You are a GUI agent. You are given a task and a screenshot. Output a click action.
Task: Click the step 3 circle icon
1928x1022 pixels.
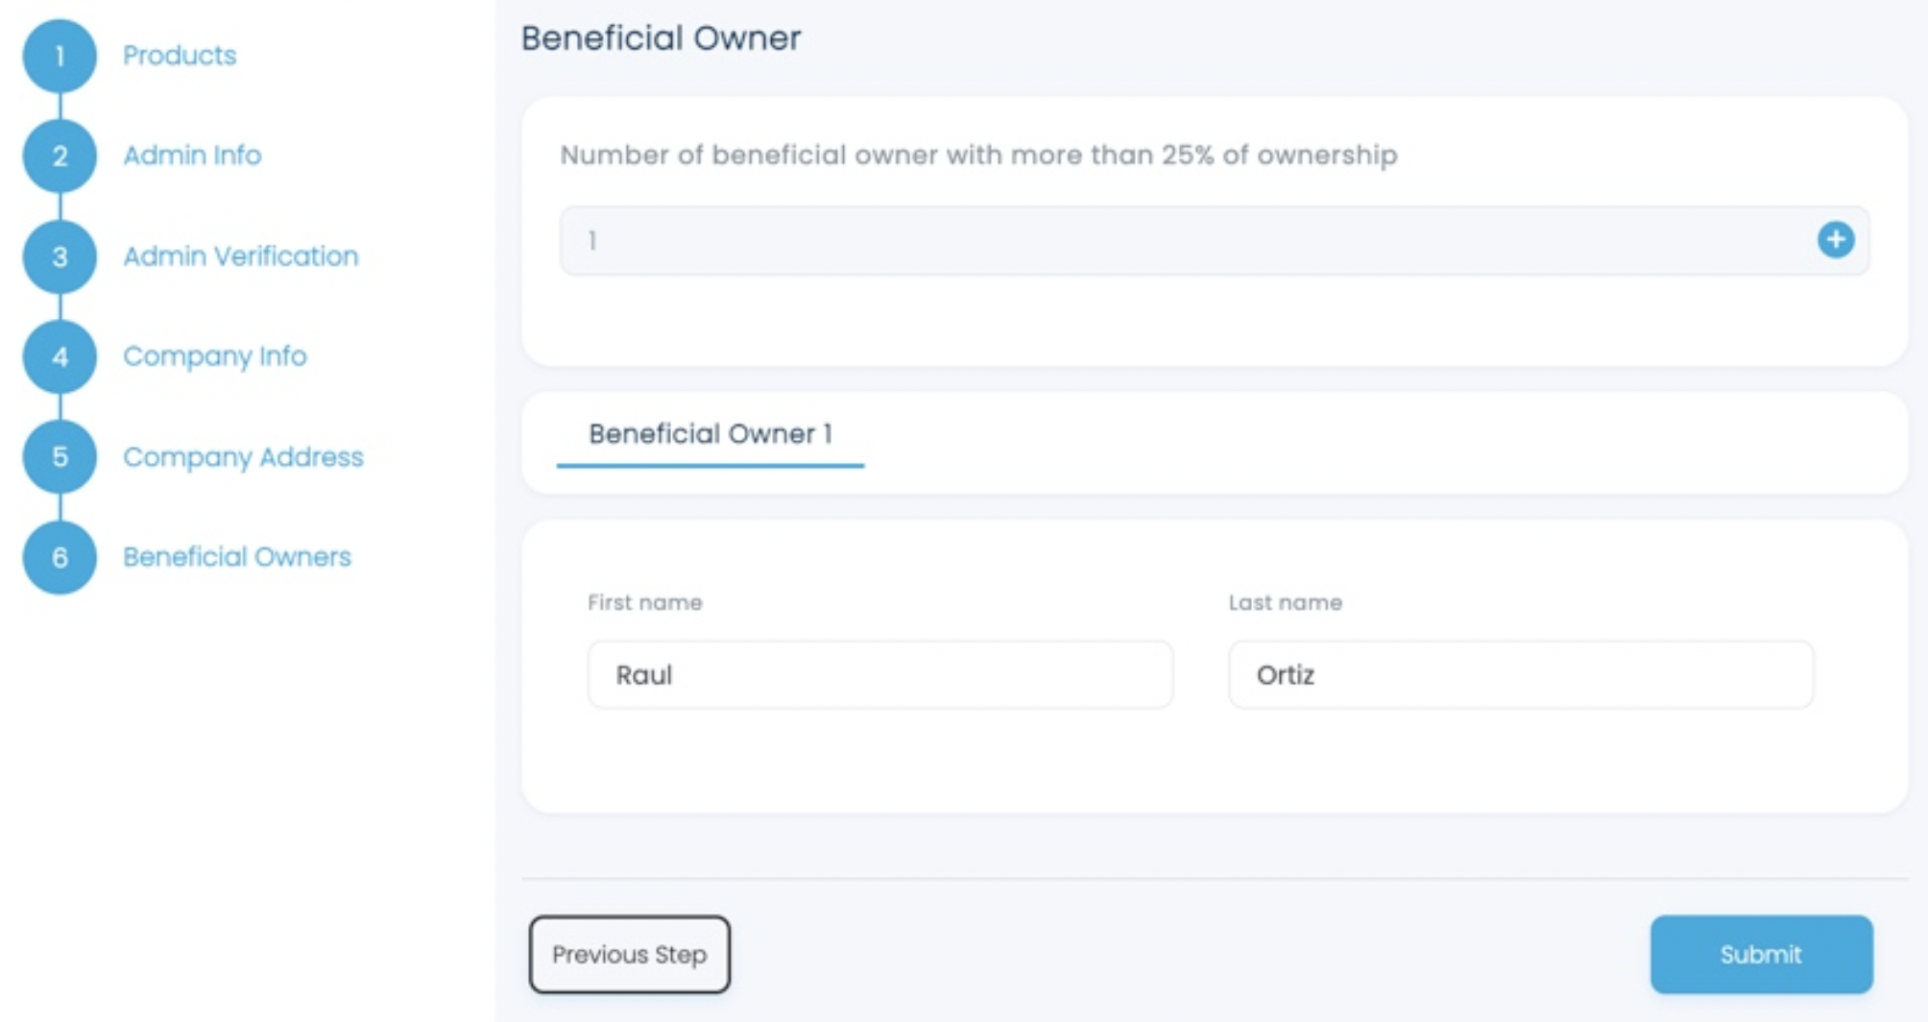[x=60, y=256]
